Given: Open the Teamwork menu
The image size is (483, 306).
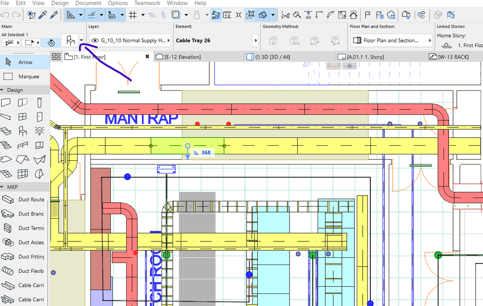Looking at the screenshot, I should [147, 3].
